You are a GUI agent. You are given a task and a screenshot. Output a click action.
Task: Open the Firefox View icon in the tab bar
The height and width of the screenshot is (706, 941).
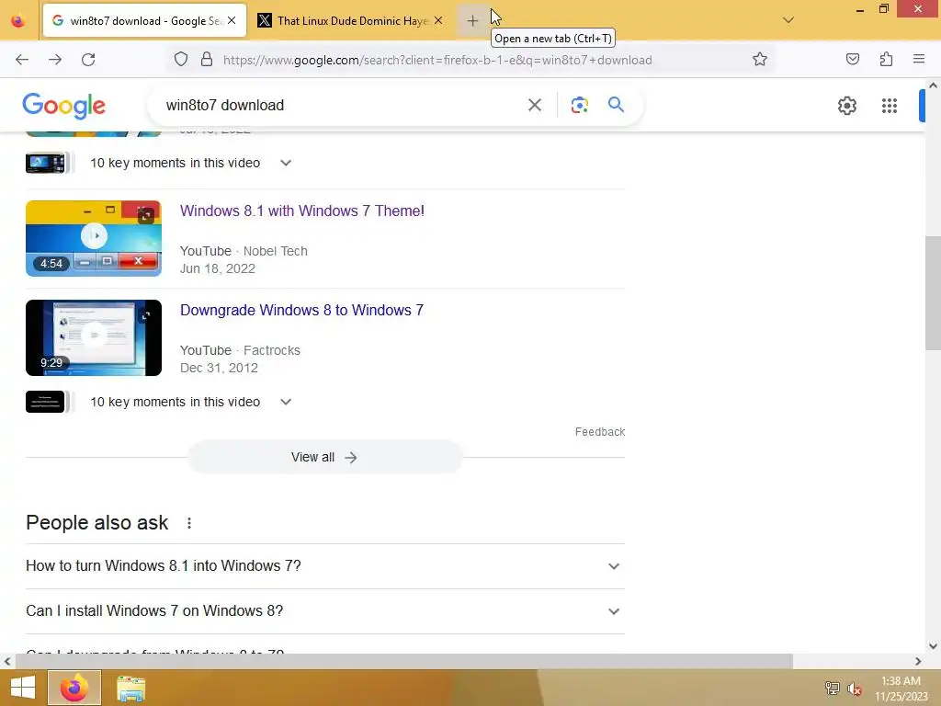pyautogui.click(x=18, y=21)
